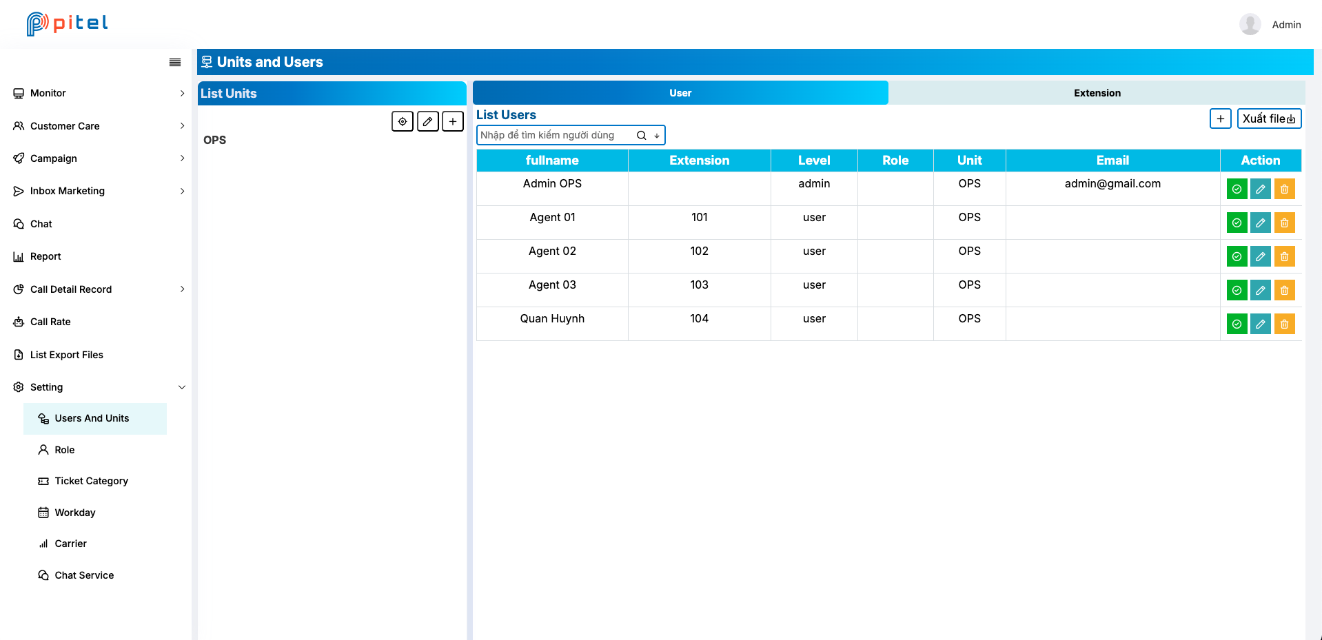
Task: Click the edit unit pencil icon
Action: (428, 121)
